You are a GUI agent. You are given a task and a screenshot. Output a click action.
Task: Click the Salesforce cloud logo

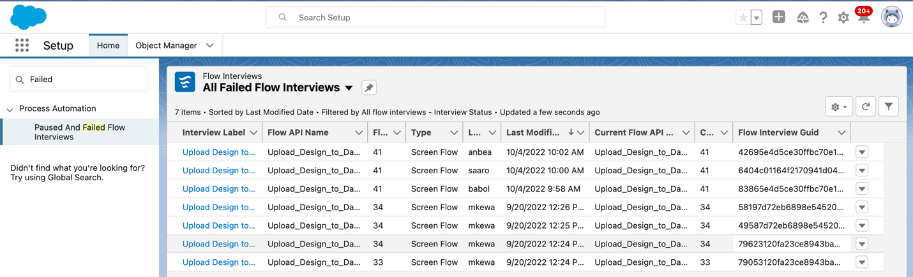tap(29, 17)
